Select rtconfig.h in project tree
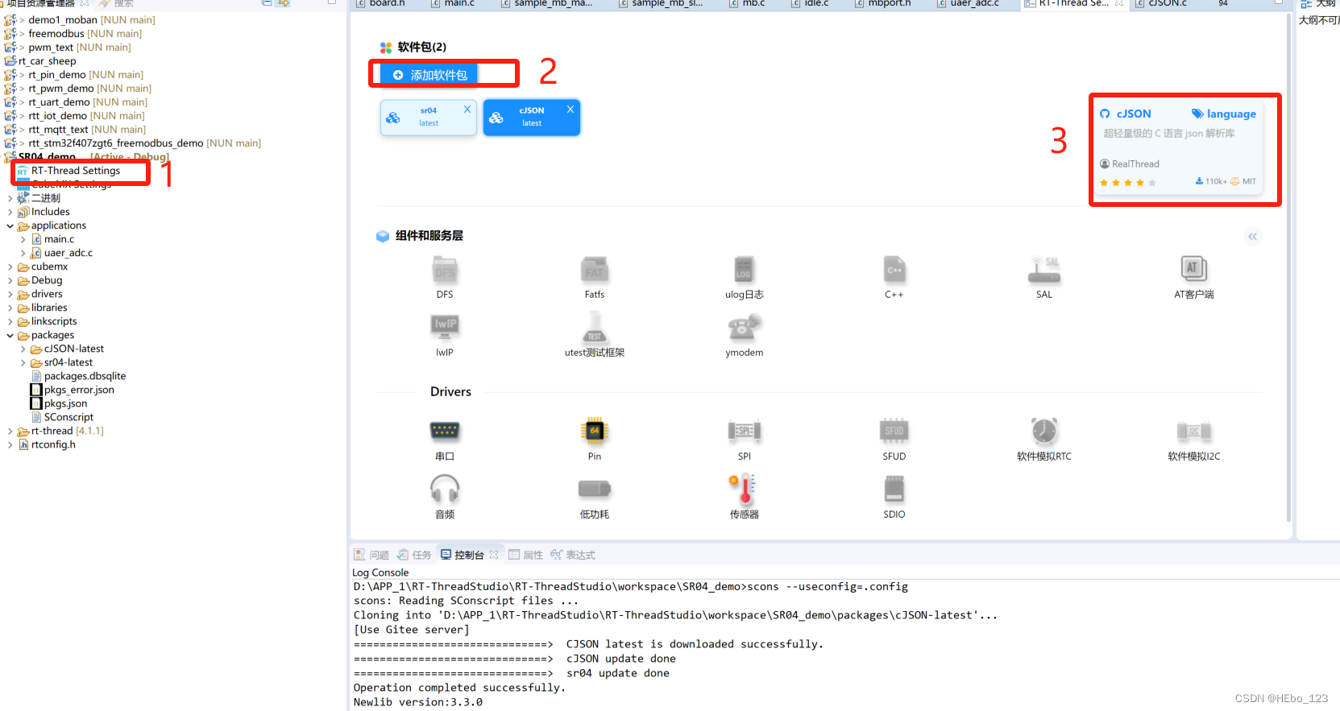 click(53, 444)
